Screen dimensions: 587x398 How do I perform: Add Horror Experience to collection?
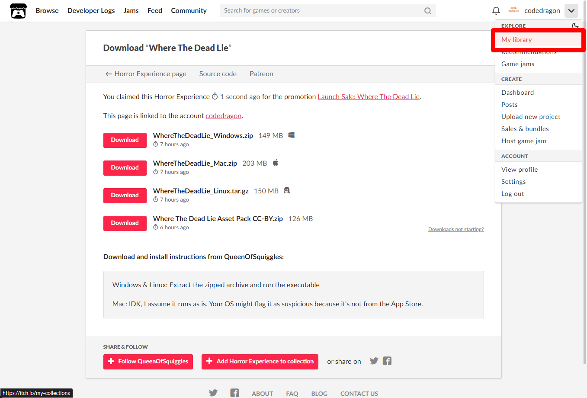coord(260,362)
